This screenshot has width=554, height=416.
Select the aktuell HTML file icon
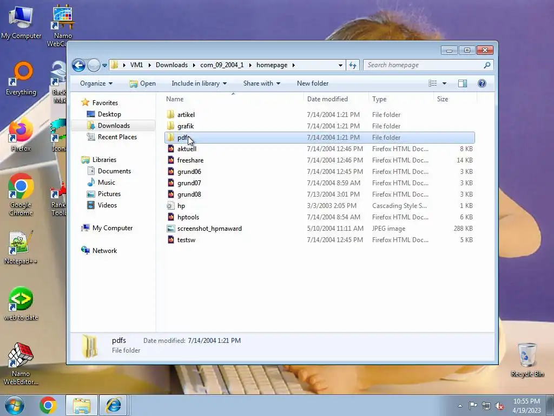tap(170, 149)
